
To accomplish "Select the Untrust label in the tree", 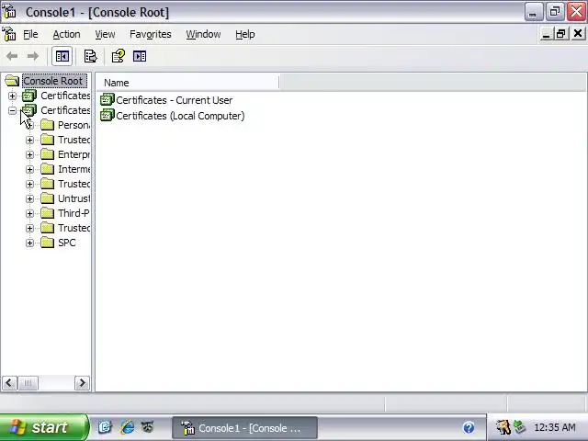I will [73, 198].
